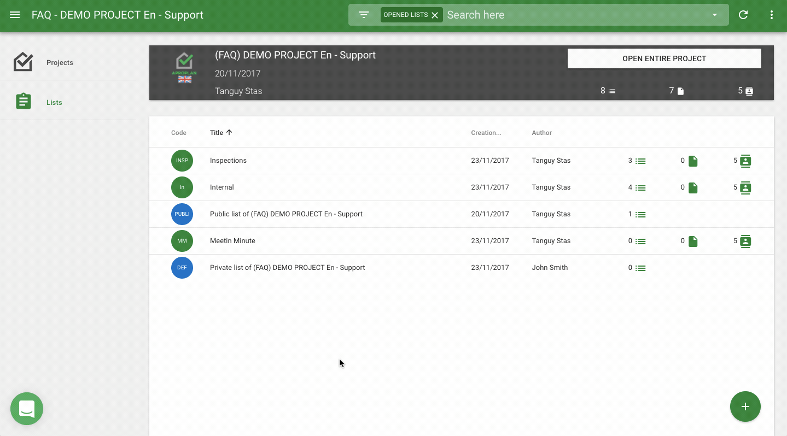The width and height of the screenshot is (787, 436).
Task: Click the OPEN ENTIRE PROJECT button
Action: 664,58
